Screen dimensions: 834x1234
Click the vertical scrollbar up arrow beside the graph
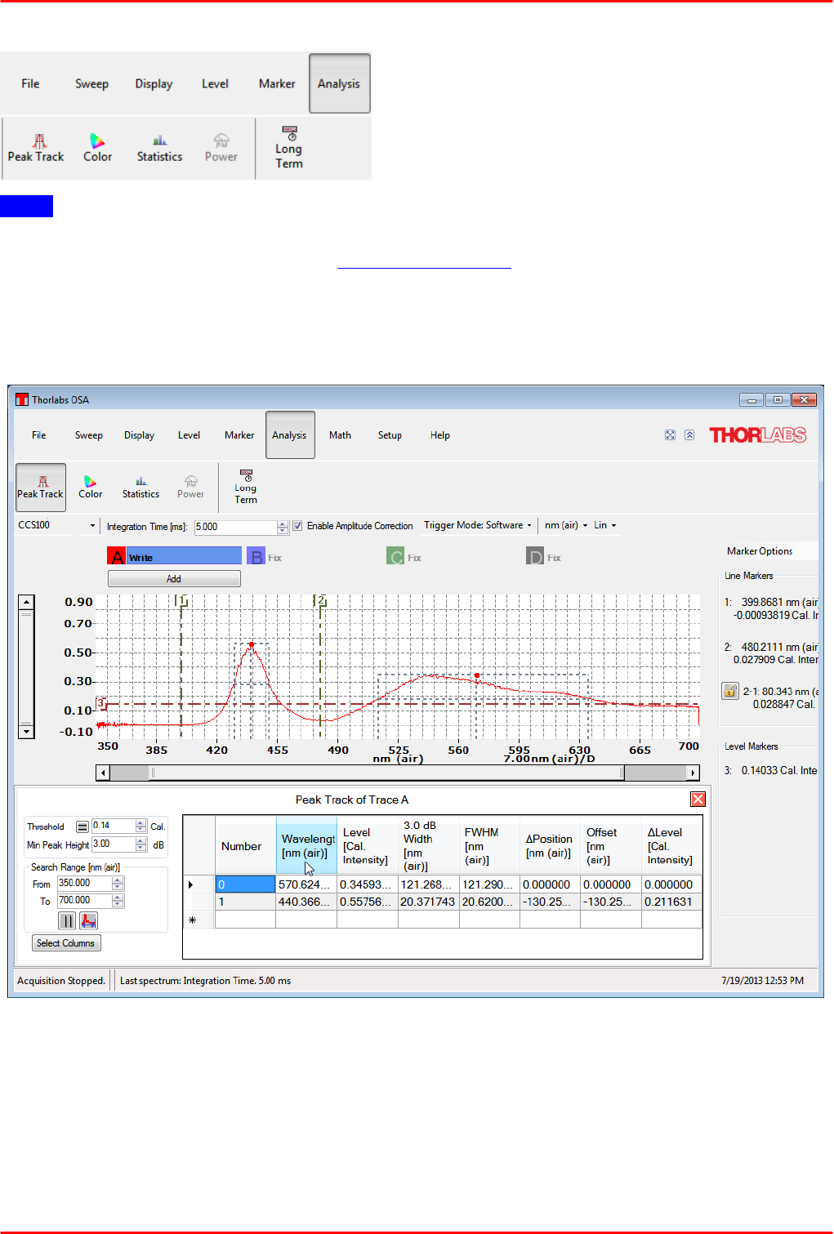coord(27,602)
